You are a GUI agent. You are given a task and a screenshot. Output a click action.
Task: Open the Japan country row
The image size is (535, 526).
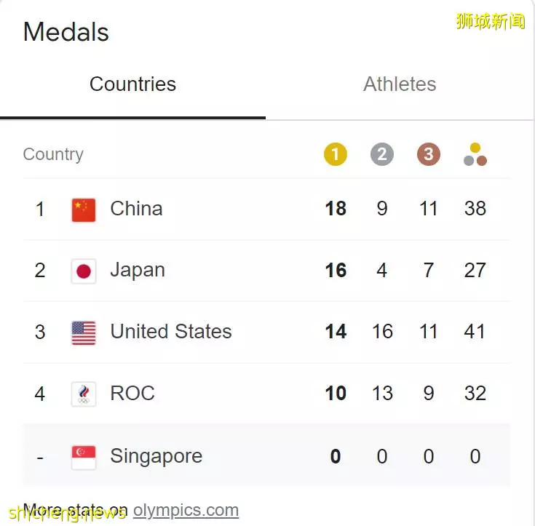(x=267, y=271)
